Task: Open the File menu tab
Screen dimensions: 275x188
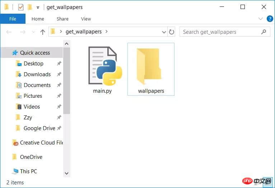Action: (13, 19)
